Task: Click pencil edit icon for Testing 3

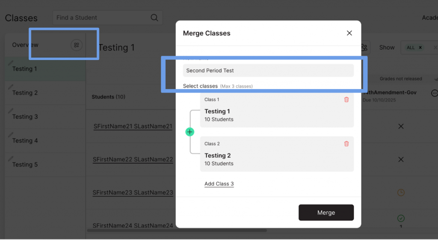Action: click(x=11, y=111)
